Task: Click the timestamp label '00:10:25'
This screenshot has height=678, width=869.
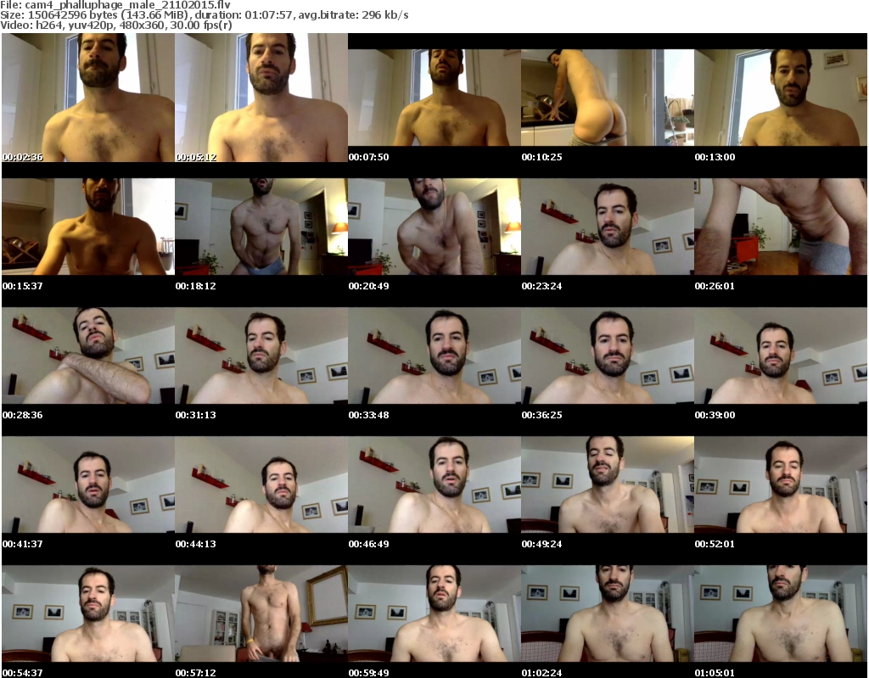Action: click(541, 157)
